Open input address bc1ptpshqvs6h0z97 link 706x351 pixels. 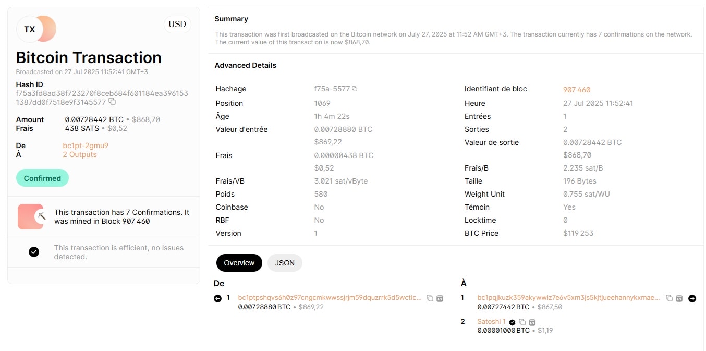330,298
